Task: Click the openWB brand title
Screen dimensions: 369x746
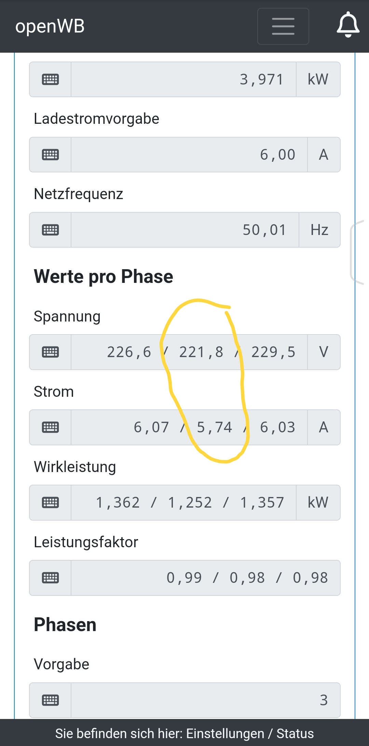Action: (50, 26)
